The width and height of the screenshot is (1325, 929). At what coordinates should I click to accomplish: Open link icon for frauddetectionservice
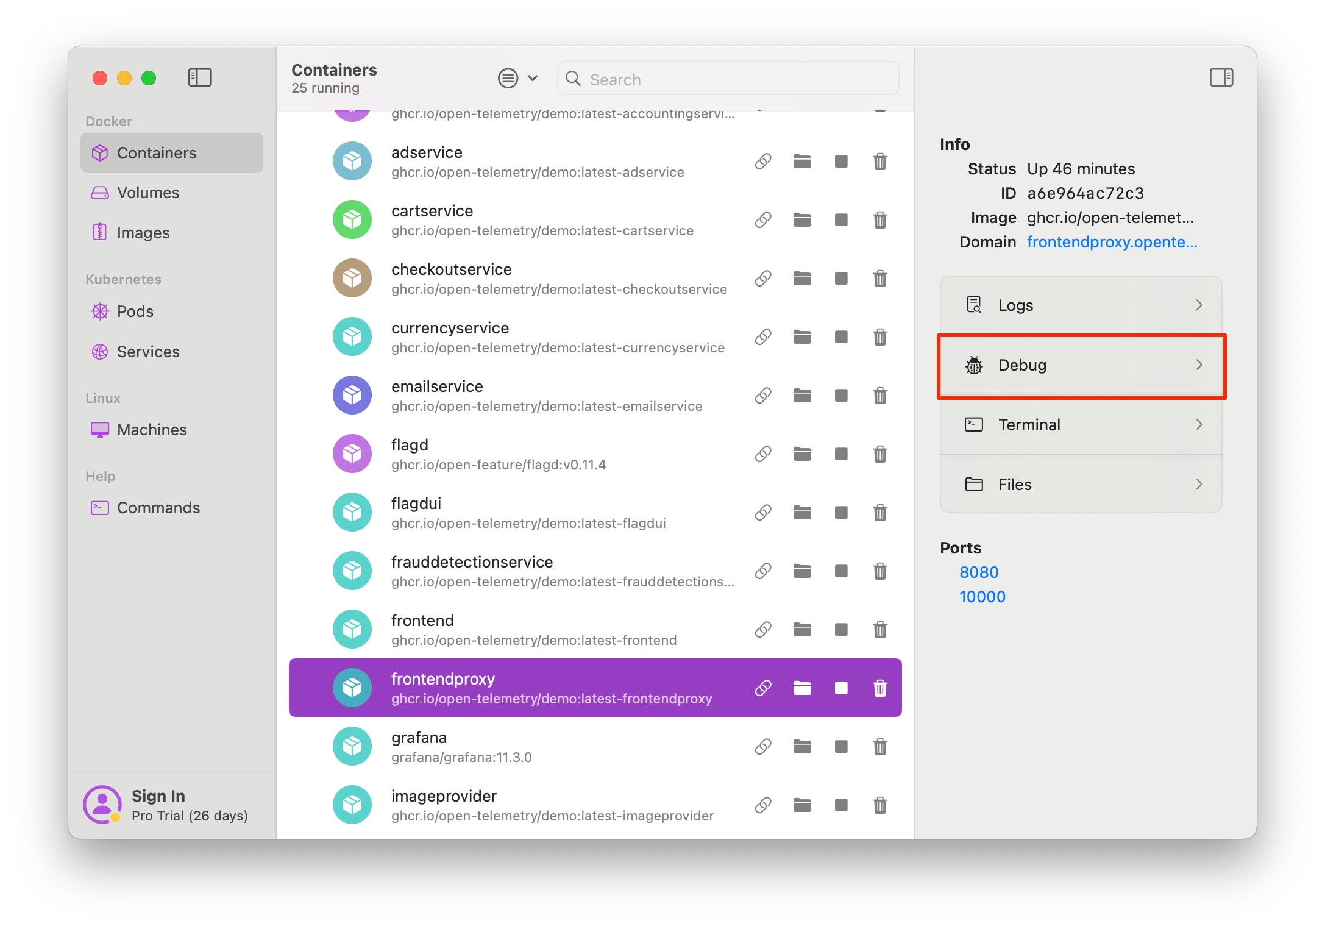click(763, 571)
